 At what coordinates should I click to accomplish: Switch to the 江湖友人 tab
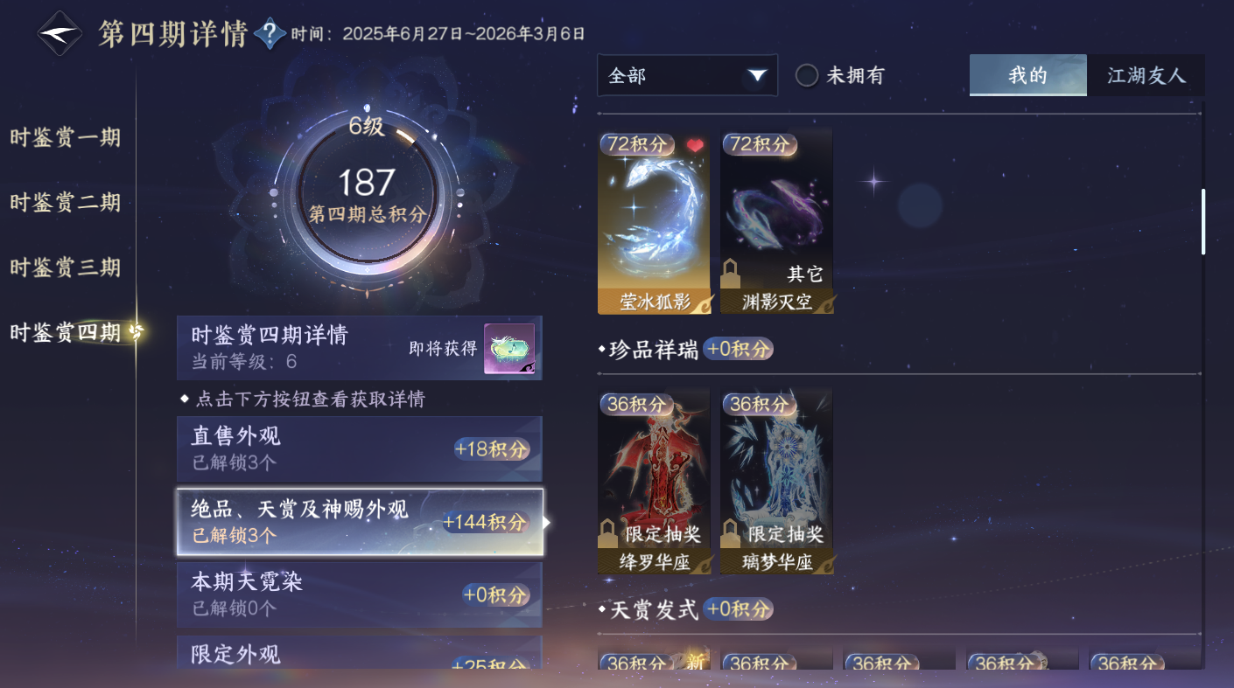[1146, 75]
